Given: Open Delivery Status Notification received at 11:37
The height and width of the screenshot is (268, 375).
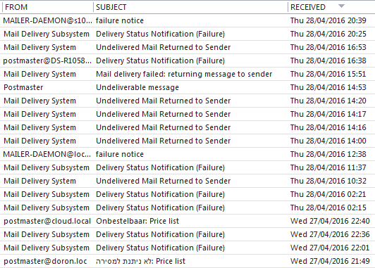Looking at the screenshot, I should [187, 167].
